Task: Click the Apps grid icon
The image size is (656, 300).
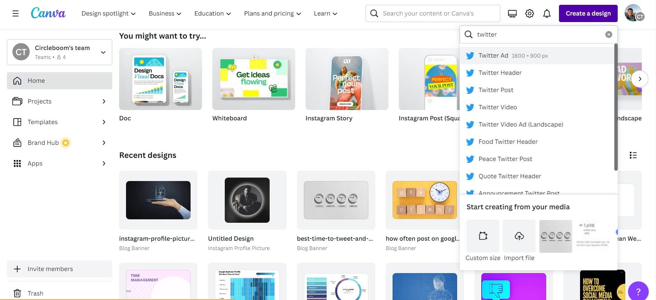Action: point(17,163)
